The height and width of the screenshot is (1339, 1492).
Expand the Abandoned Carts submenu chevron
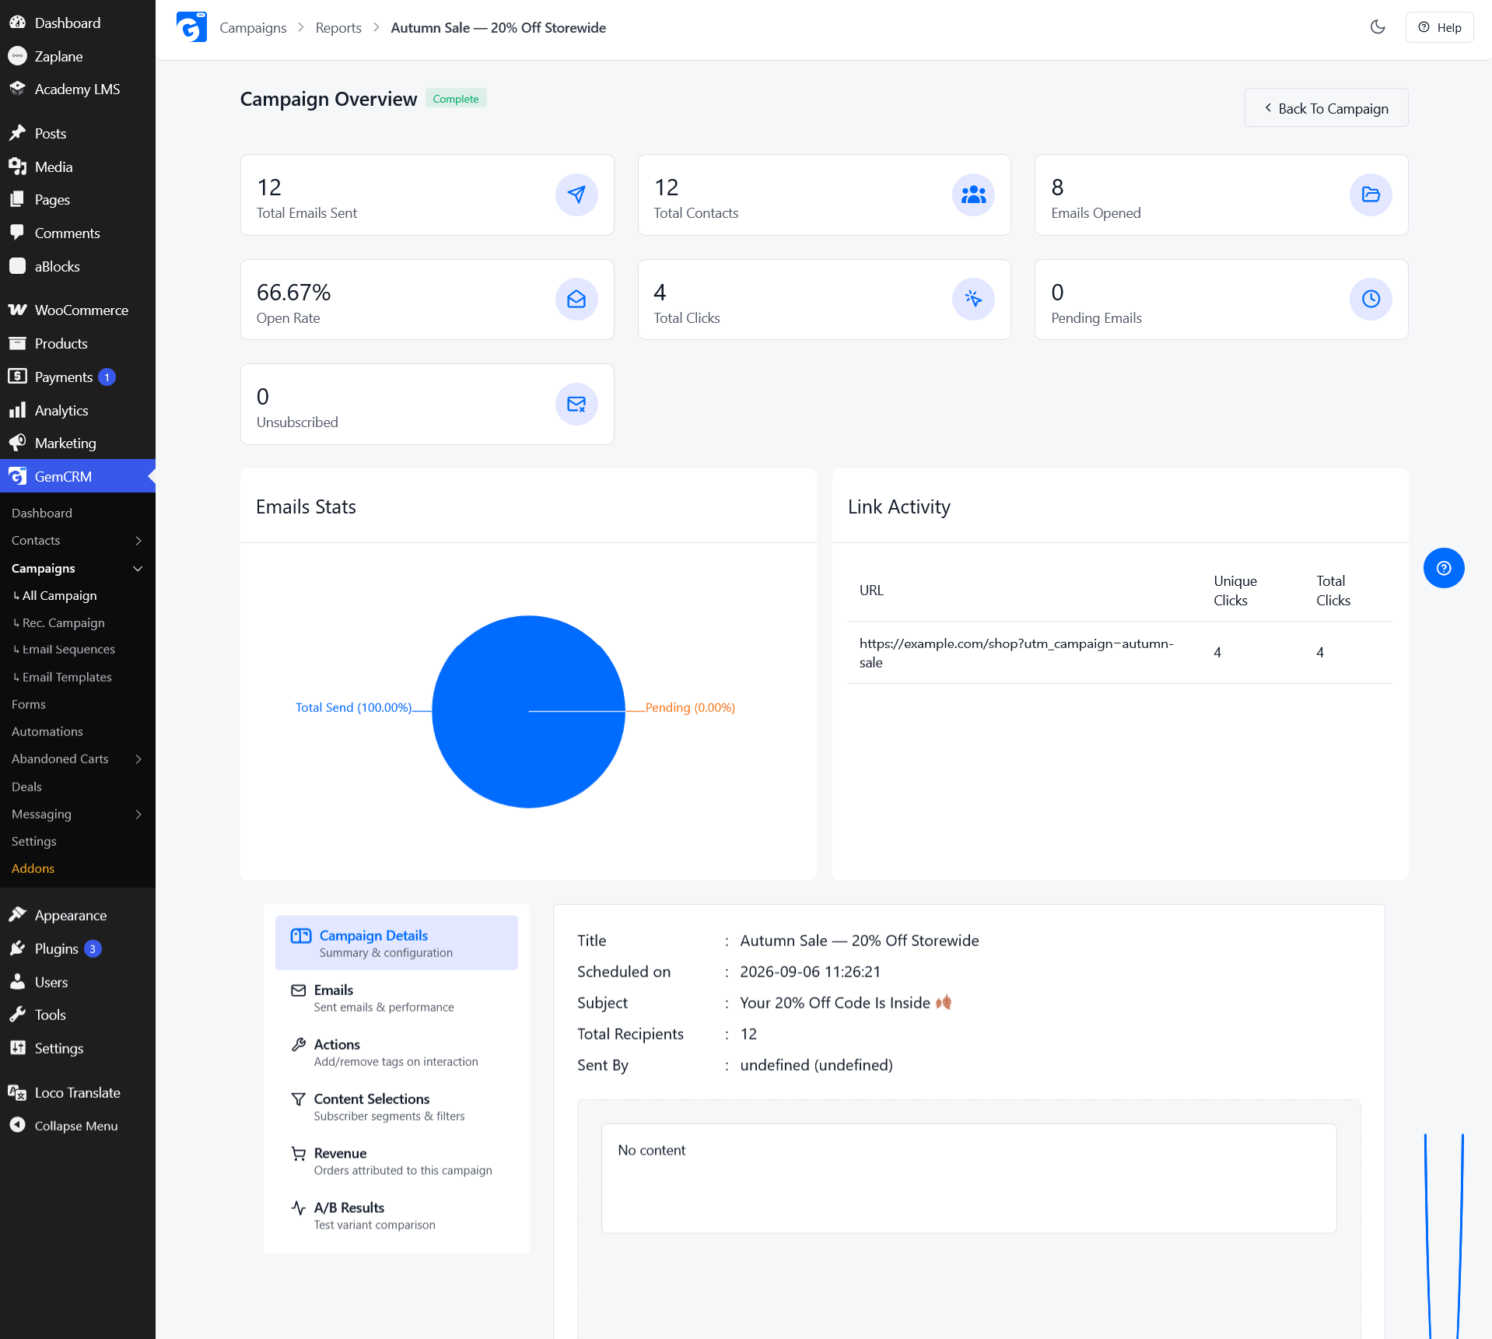click(x=138, y=759)
